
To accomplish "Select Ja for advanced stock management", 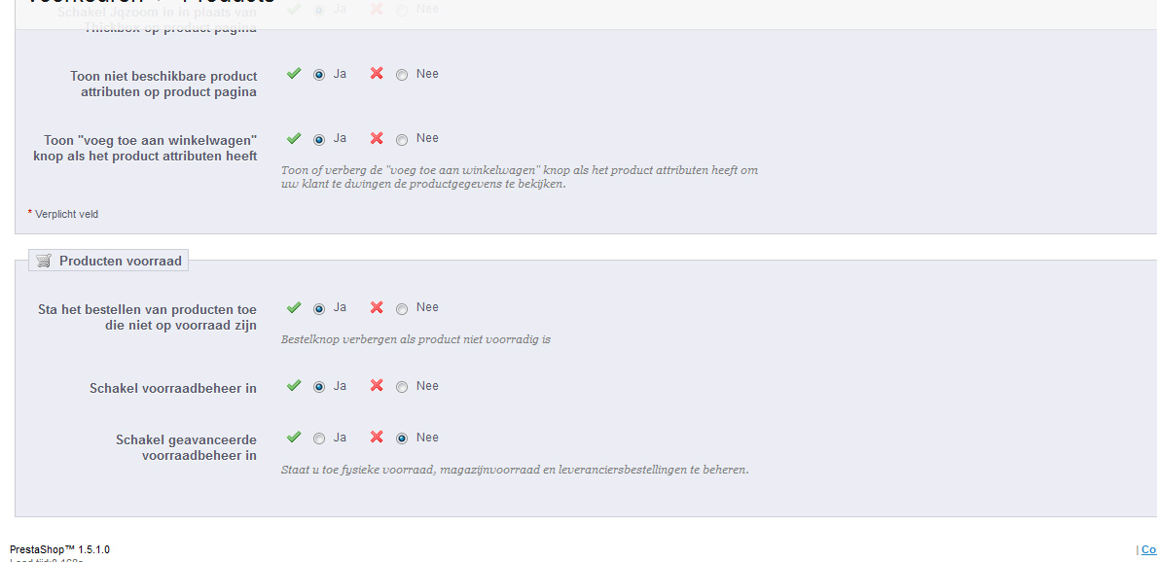I will click(319, 439).
